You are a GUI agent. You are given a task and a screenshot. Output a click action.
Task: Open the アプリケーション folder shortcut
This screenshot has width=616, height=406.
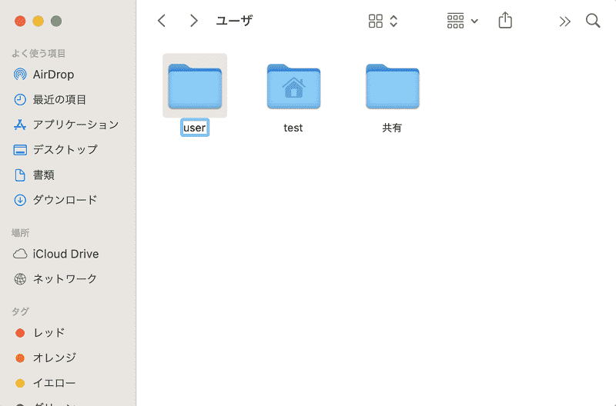click(65, 125)
